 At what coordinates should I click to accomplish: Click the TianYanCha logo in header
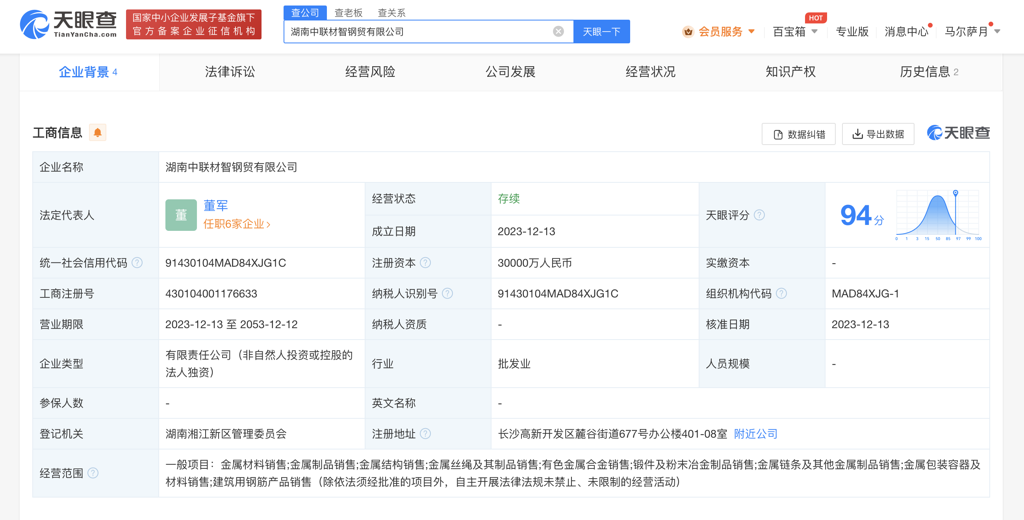coord(69,25)
